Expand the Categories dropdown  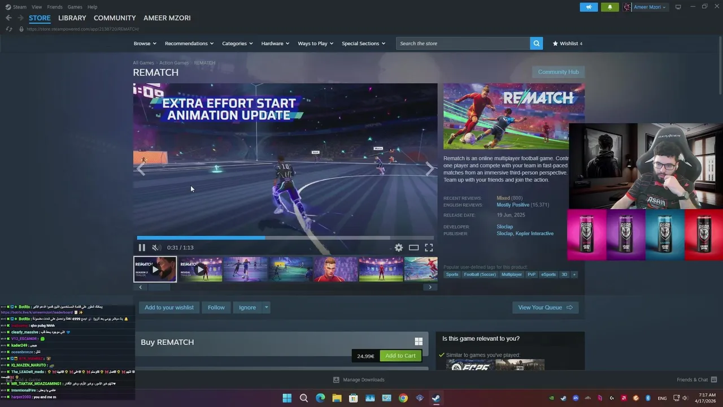[x=237, y=44]
